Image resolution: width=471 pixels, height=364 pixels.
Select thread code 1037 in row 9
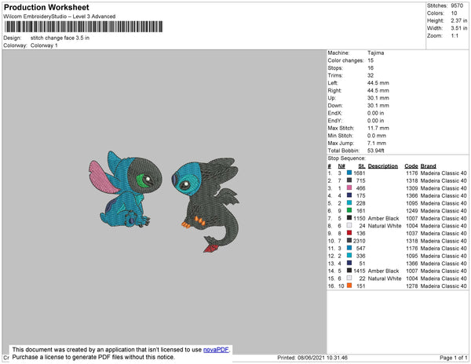click(x=412, y=233)
